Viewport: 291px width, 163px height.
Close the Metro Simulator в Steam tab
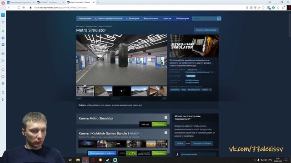click(94, 2)
